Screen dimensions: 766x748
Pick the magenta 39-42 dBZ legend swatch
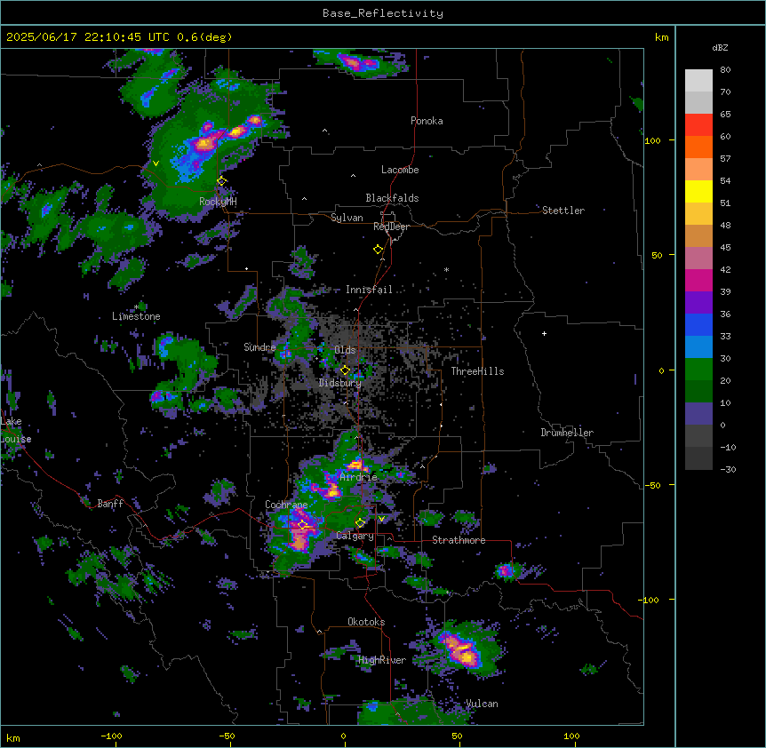coord(698,281)
